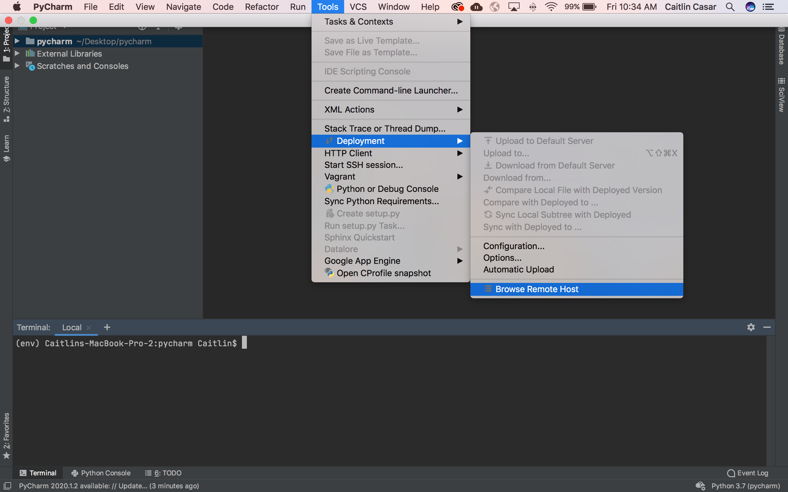Open the 6: TODO tool window
Viewport: 788px width, 492px height.
click(x=163, y=473)
